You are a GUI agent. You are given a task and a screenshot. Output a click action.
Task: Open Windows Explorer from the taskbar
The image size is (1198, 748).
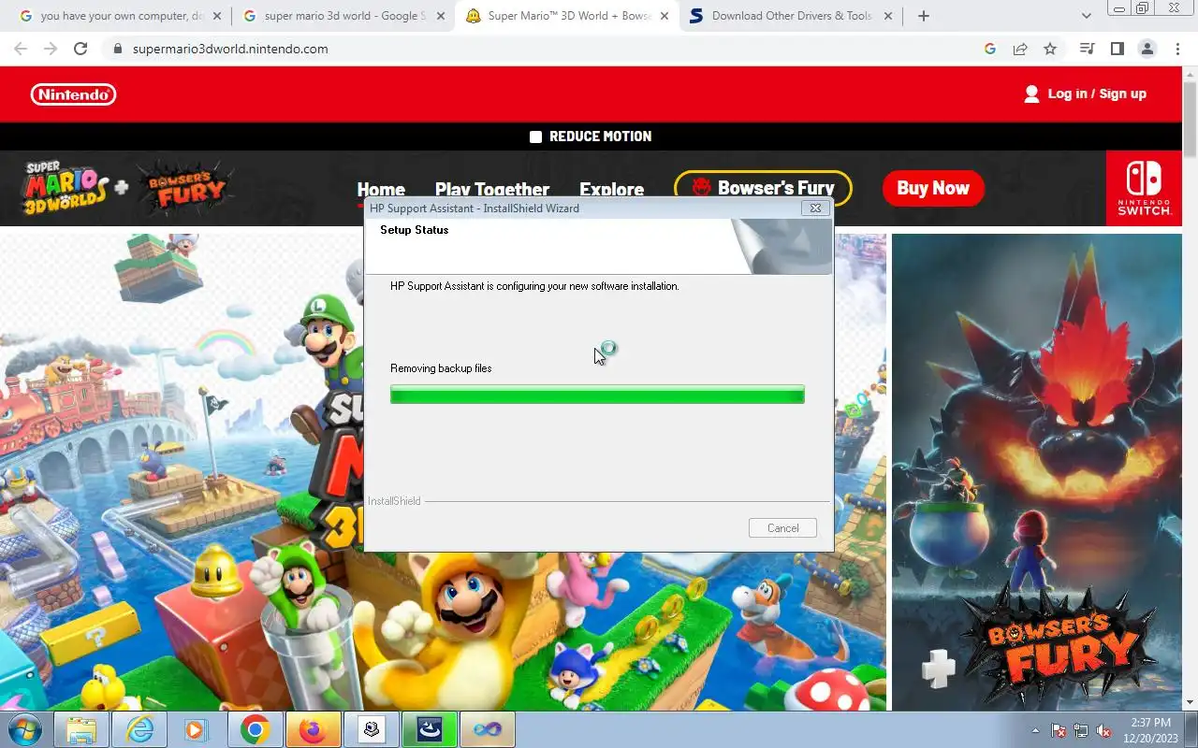[x=81, y=729]
